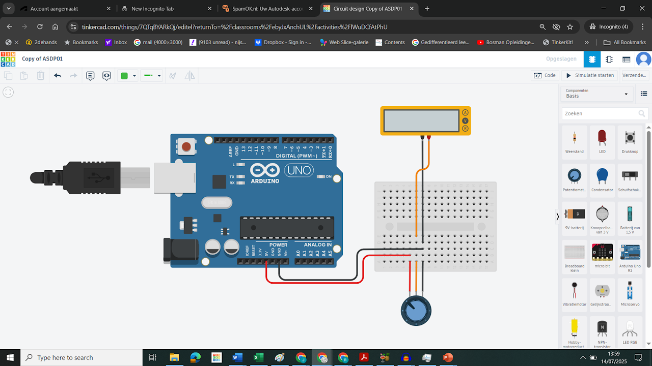Open the Code editor panel
The height and width of the screenshot is (366, 652).
pos(545,75)
